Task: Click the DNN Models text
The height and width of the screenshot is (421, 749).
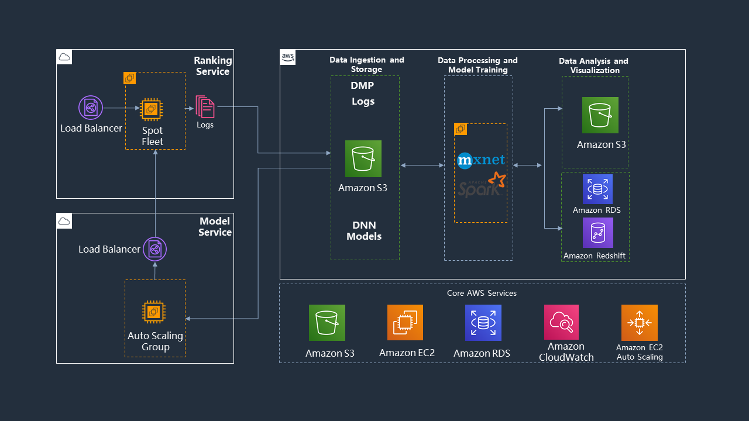Action: 364,231
